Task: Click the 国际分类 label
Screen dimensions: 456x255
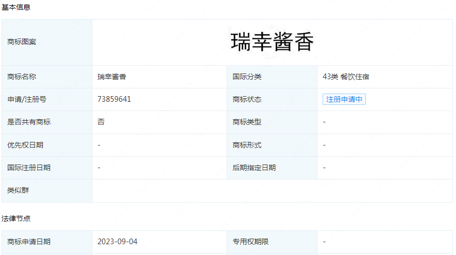Action: (247, 77)
